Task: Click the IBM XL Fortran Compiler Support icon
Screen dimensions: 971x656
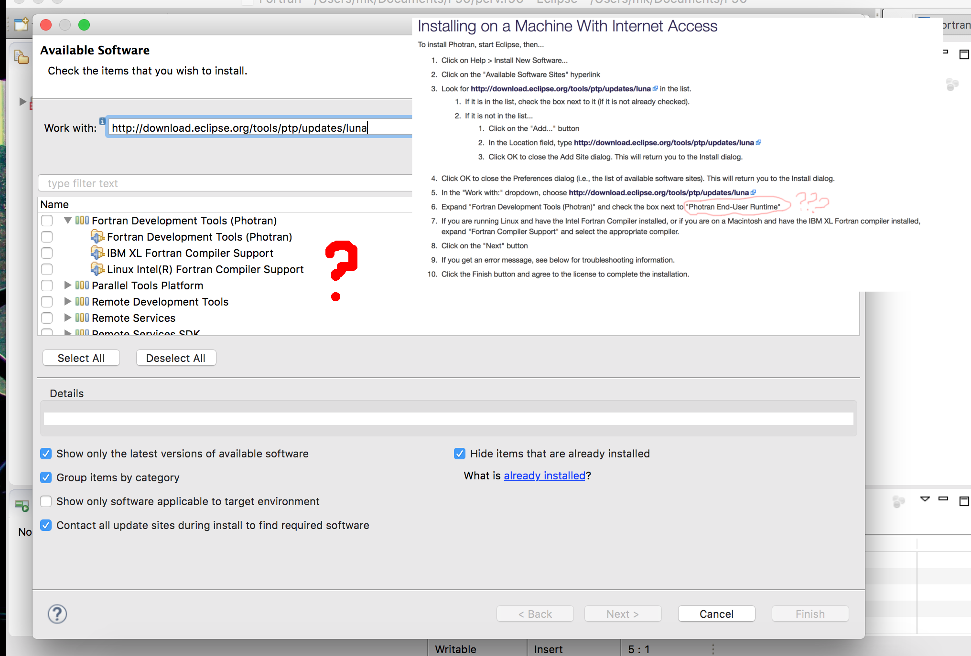Action: (x=97, y=253)
